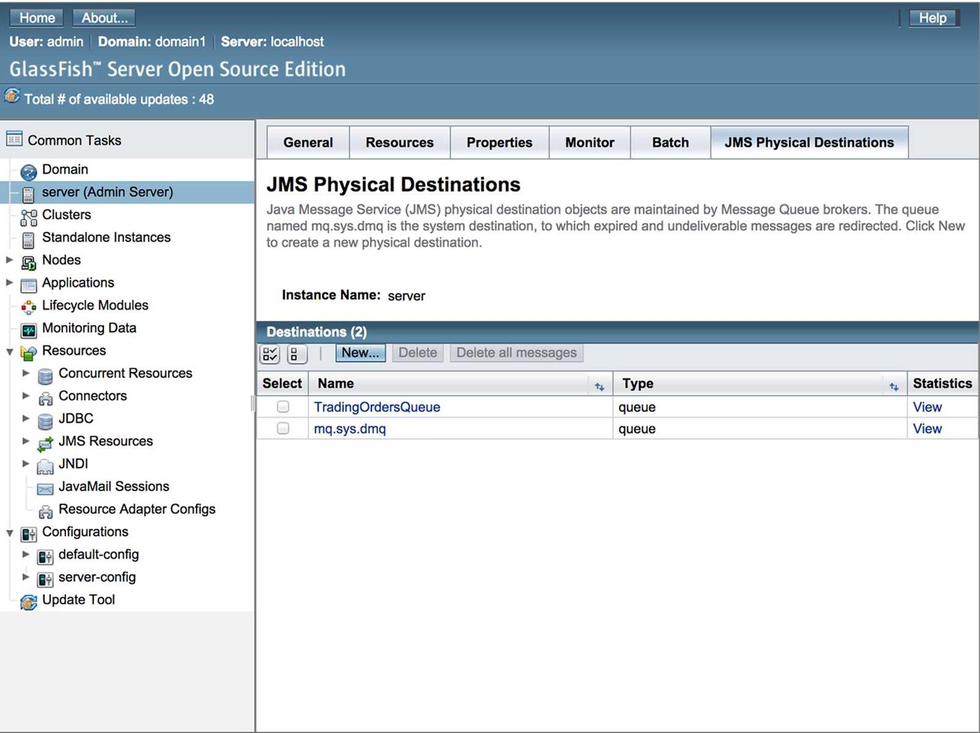
Task: Expand the Nodes tree node
Action: tap(9, 259)
